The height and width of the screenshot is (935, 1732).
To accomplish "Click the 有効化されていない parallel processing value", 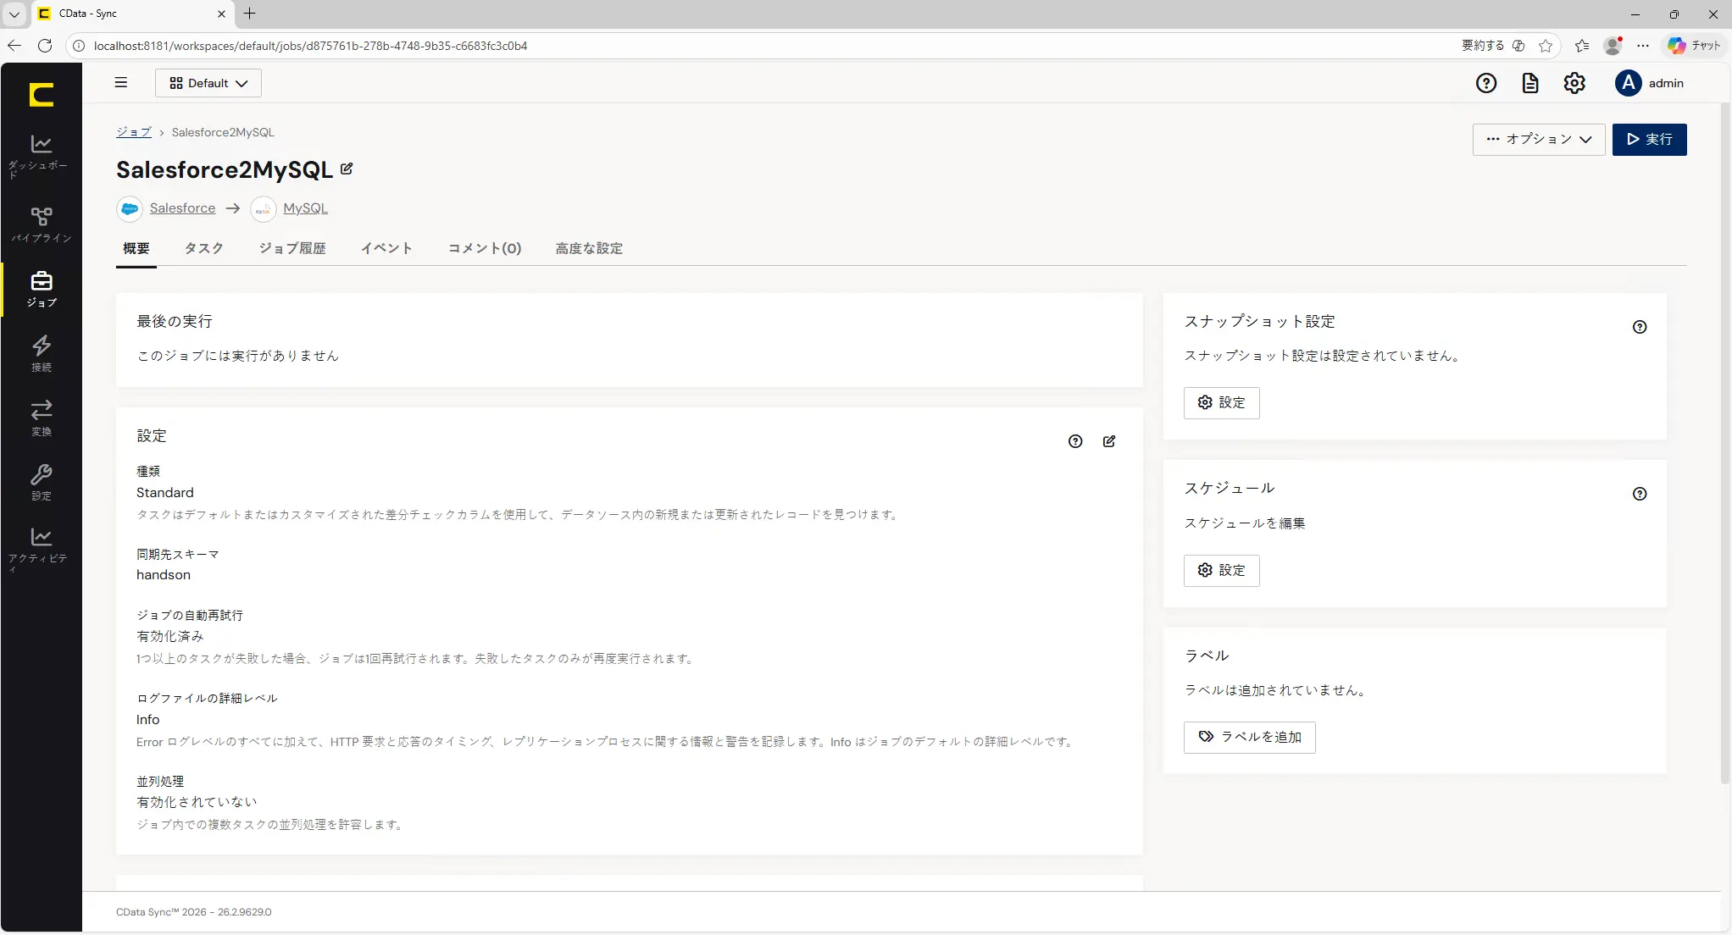I will (x=197, y=802).
